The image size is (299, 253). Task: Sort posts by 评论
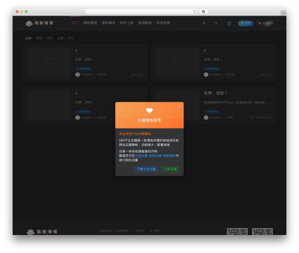click(x=71, y=38)
